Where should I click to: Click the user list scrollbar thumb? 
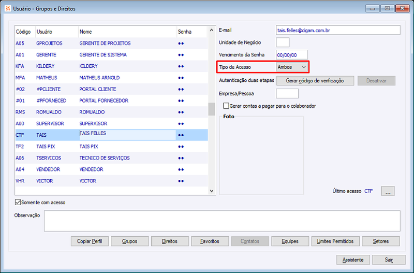pos(212,109)
